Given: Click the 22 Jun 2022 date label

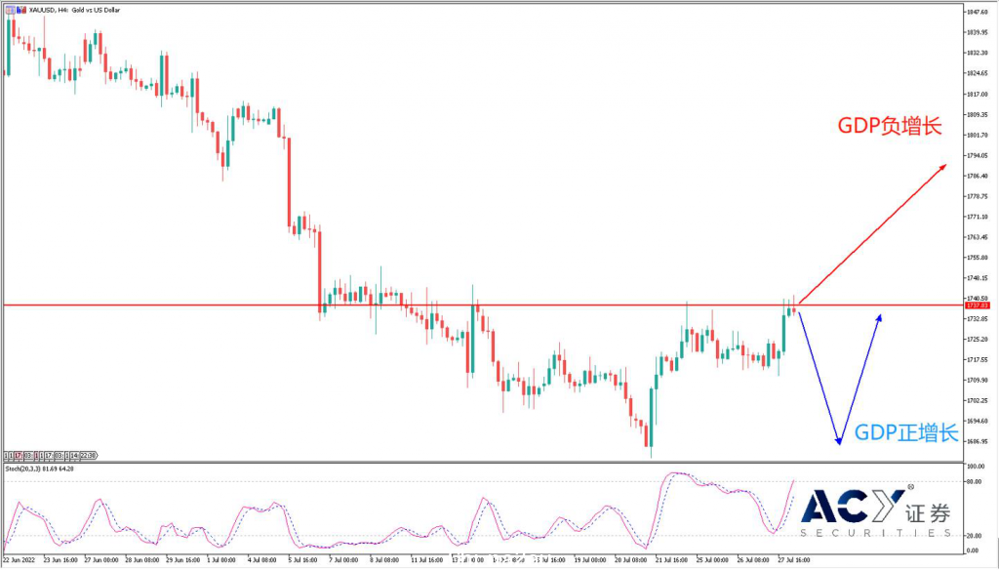Looking at the screenshot, I should [x=20, y=560].
